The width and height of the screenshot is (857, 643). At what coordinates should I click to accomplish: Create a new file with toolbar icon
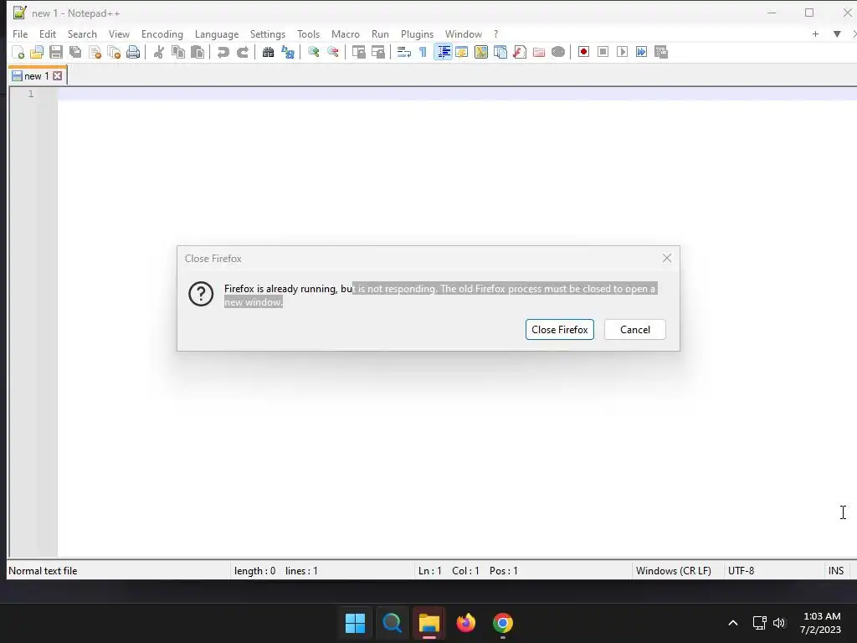(18, 52)
